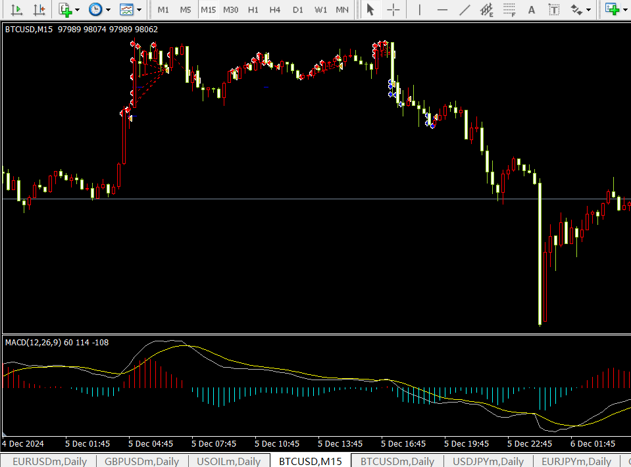Switch to W1 weekly timeframe
This screenshot has width=631, height=467.
320,10
